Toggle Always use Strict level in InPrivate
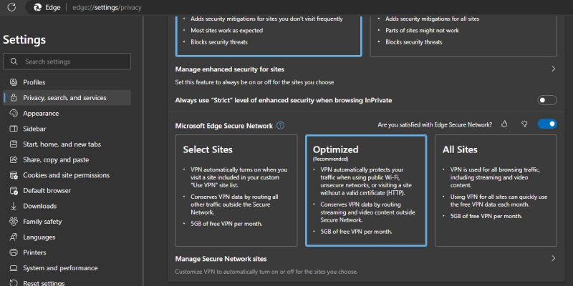Screen dimensions: 573x286 point(547,100)
